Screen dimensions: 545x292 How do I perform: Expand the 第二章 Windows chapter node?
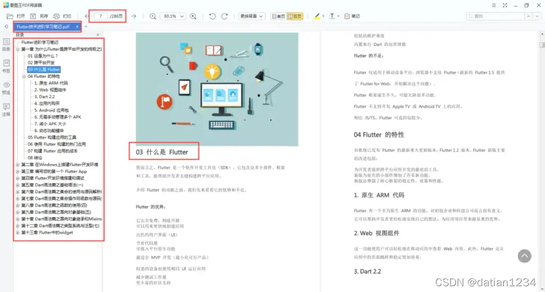pyautogui.click(x=17, y=164)
